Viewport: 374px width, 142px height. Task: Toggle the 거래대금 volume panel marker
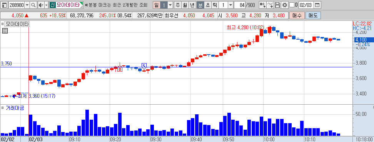click(2, 108)
